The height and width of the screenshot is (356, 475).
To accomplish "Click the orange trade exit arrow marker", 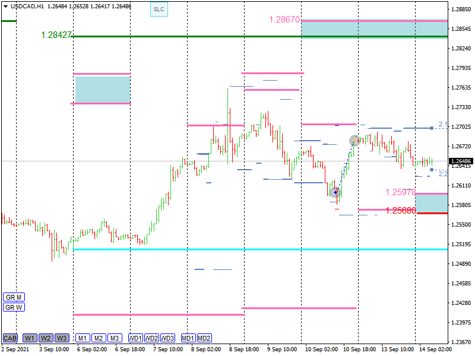I will [354, 141].
